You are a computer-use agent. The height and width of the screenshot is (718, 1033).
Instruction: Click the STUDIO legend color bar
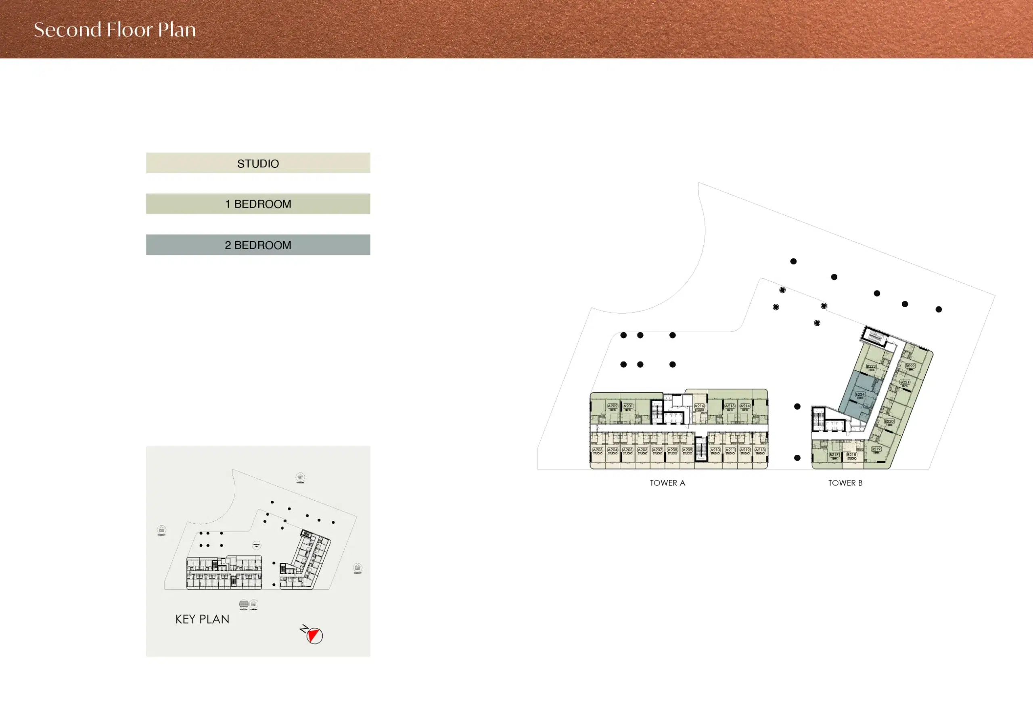(258, 163)
